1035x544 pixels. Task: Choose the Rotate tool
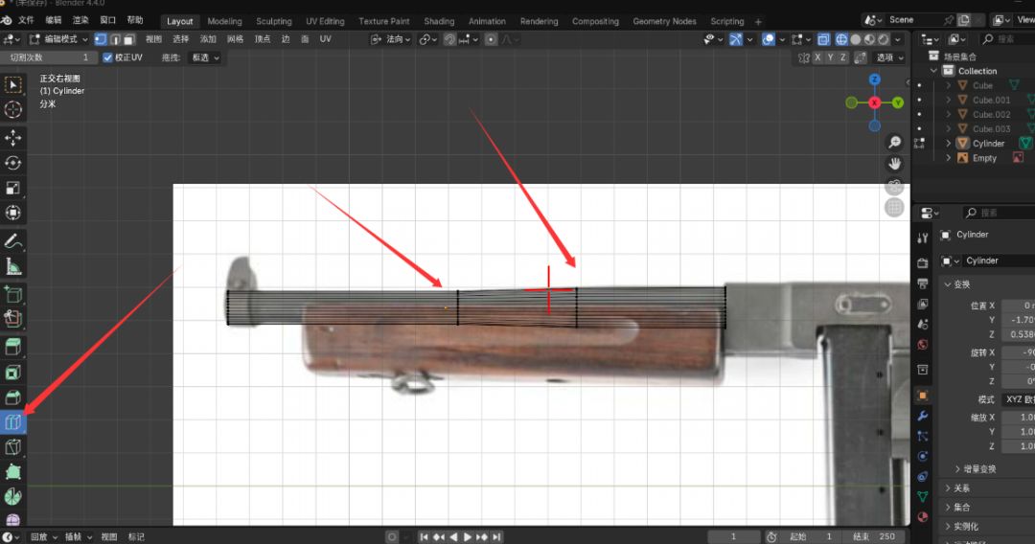pyautogui.click(x=13, y=163)
